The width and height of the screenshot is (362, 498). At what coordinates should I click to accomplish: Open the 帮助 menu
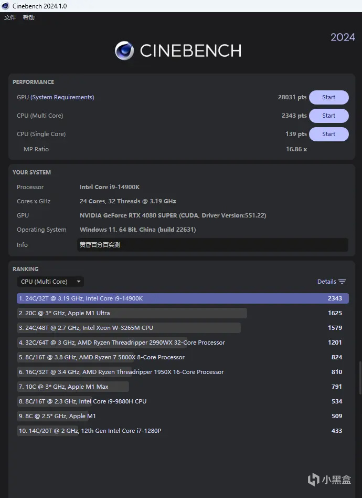(28, 17)
